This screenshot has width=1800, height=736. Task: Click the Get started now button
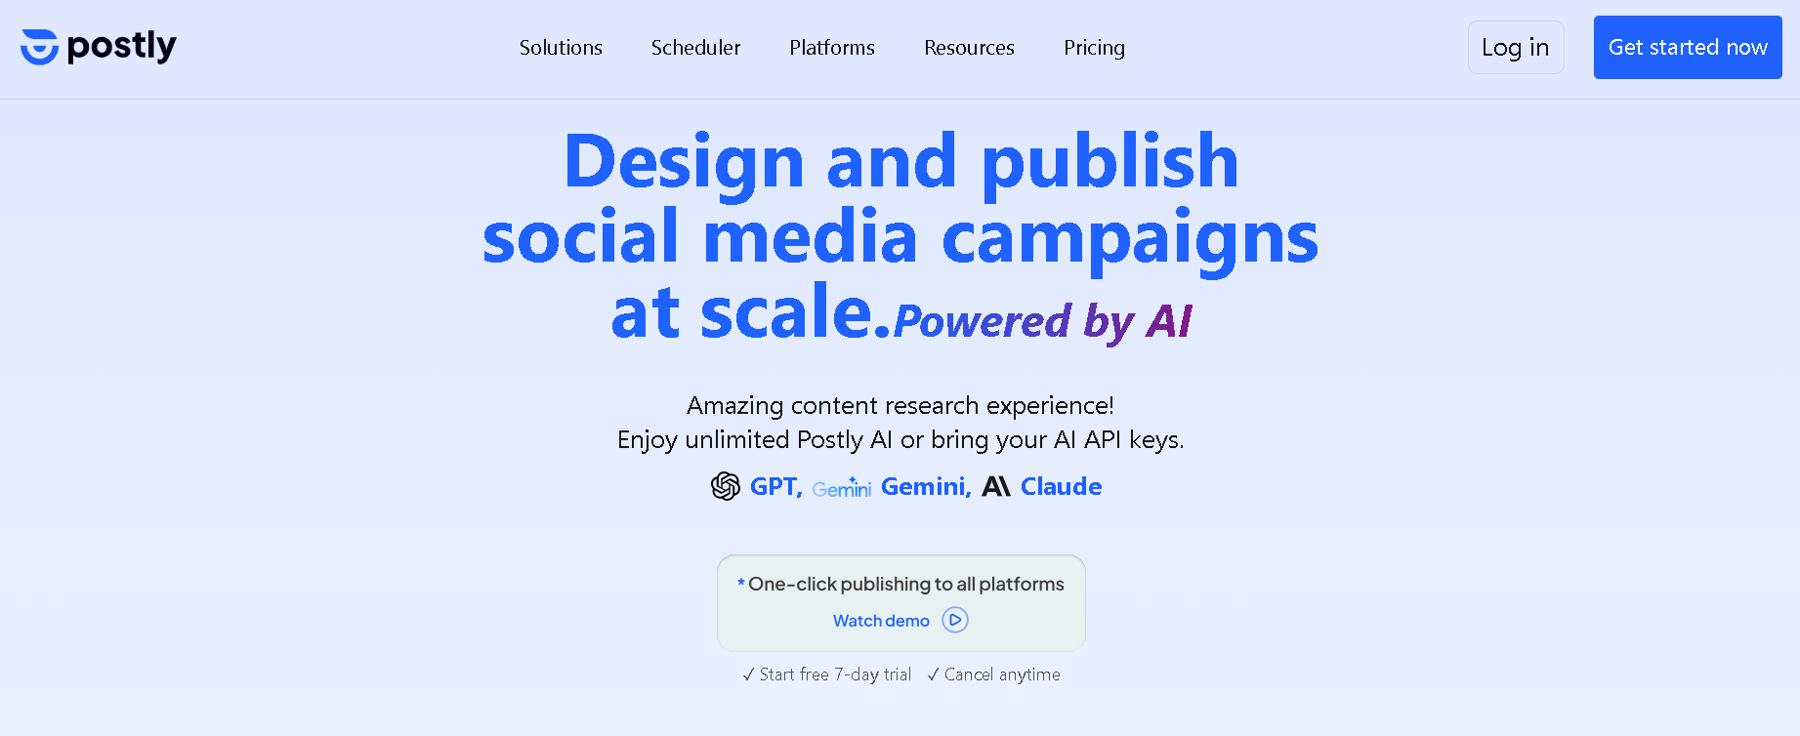(1687, 47)
